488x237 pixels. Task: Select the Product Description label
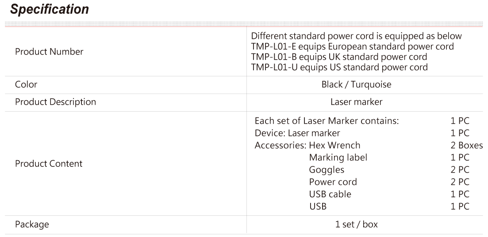[55, 102]
